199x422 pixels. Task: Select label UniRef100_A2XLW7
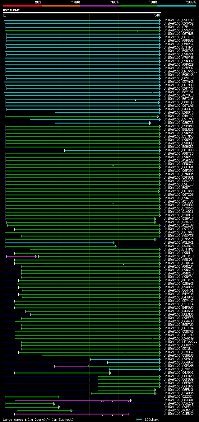click(178, 226)
